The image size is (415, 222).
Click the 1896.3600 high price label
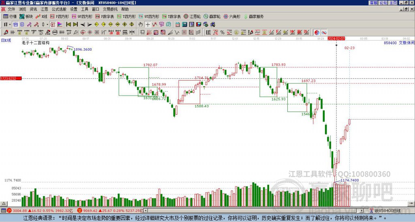83,49
